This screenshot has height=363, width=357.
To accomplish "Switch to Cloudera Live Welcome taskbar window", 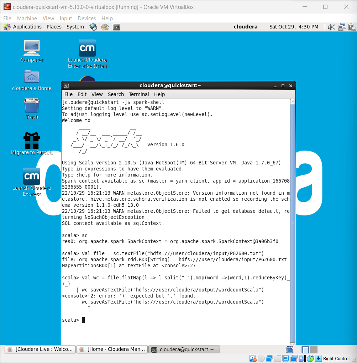I will [x=40, y=349].
